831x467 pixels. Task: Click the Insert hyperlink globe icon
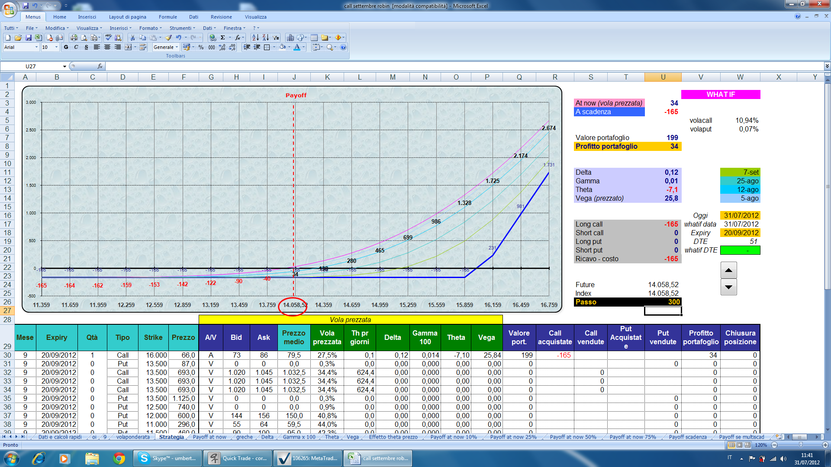point(213,38)
